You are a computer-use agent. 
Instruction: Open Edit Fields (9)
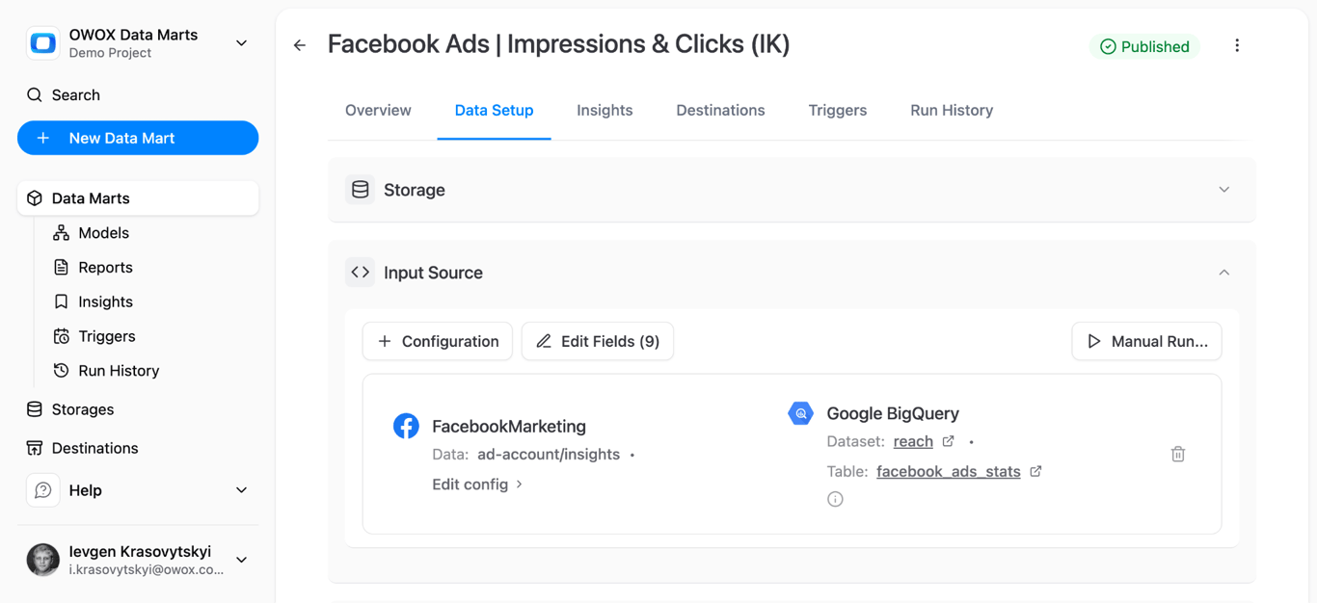point(598,341)
